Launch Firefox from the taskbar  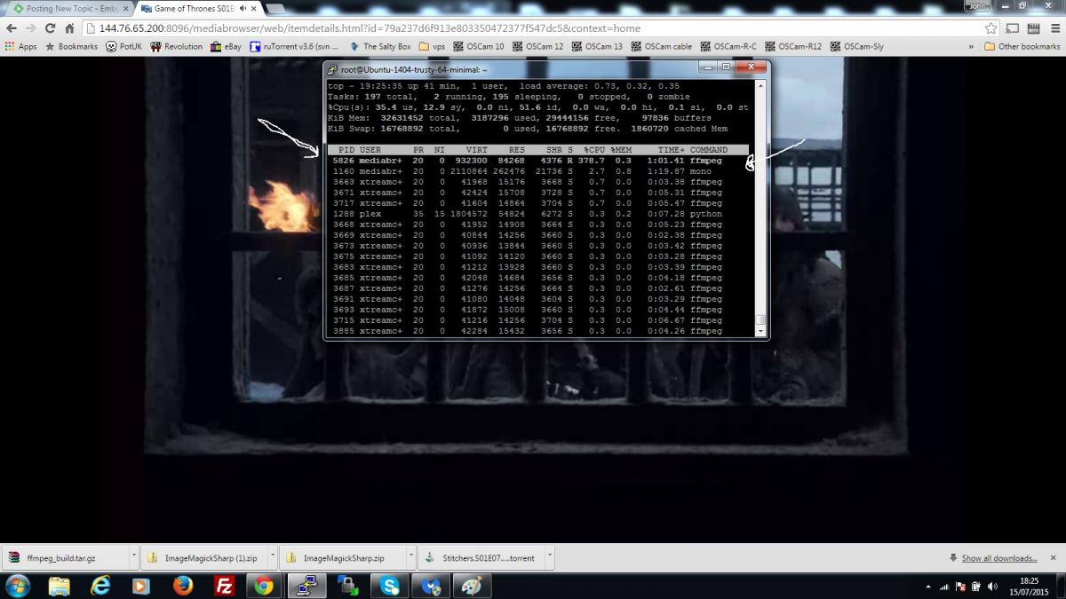[183, 586]
